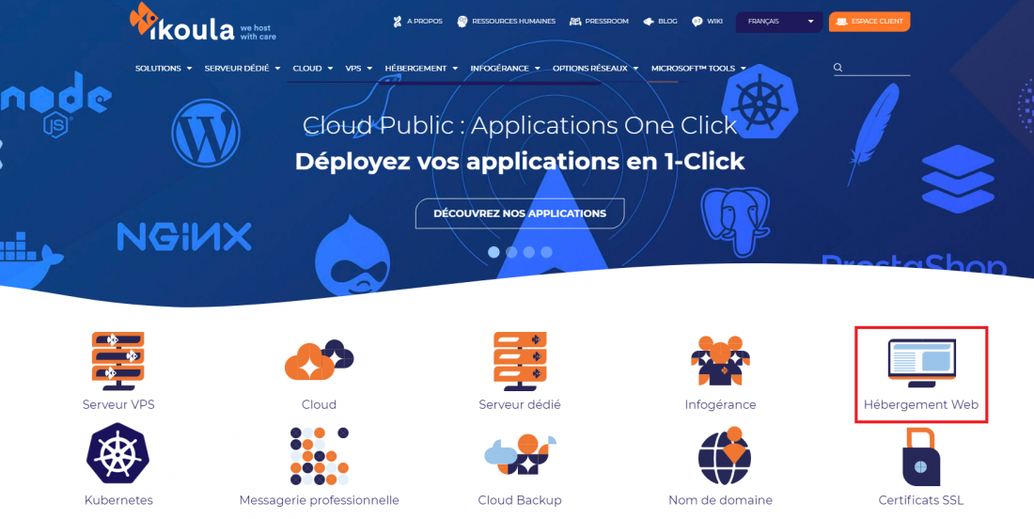The image size is (1034, 519).
Task: Open the CLOUD navigation item
Action: (x=307, y=68)
